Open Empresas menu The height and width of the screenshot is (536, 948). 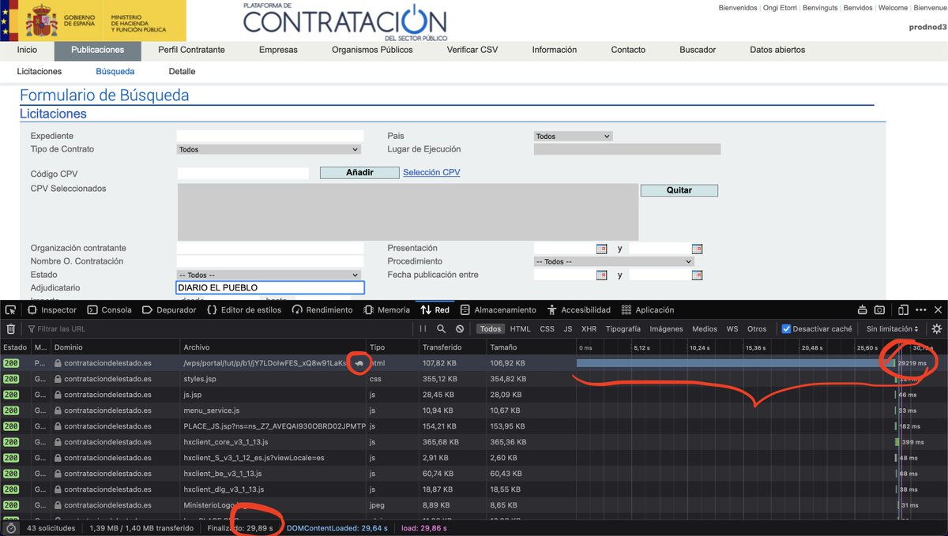pos(278,50)
